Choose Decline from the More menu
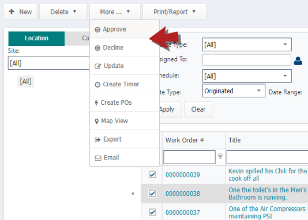 tap(125, 47)
